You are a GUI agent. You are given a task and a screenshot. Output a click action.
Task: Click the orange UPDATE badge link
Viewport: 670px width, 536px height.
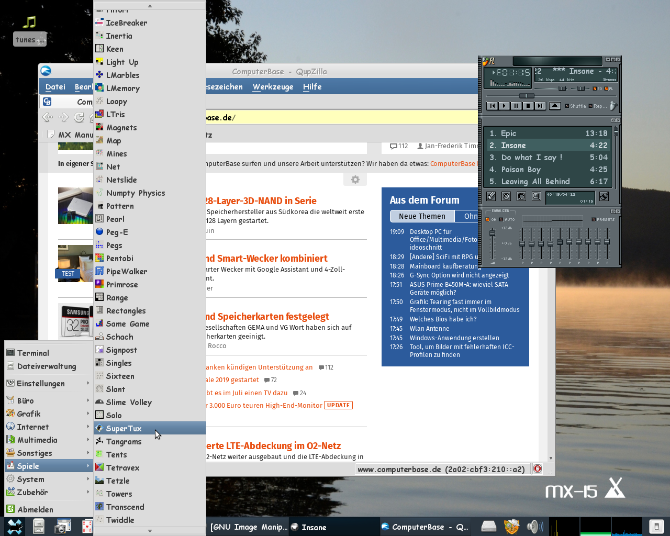click(338, 405)
